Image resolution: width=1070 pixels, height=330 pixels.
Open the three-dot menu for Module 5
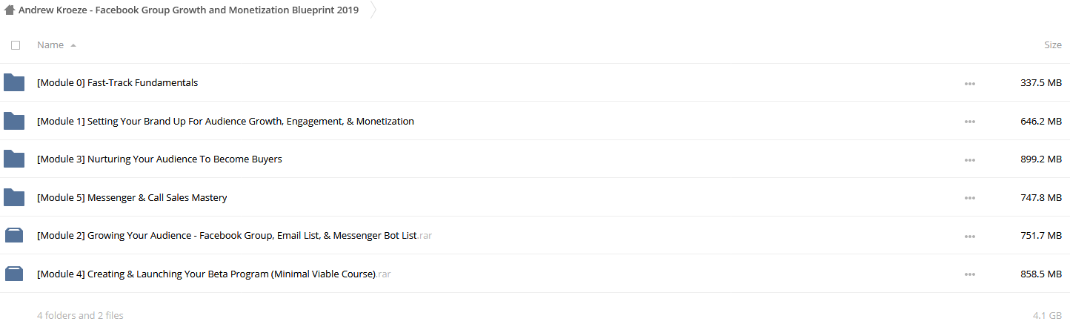[970, 198]
